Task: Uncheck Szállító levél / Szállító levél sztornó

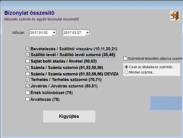Action: (x=27, y=54)
